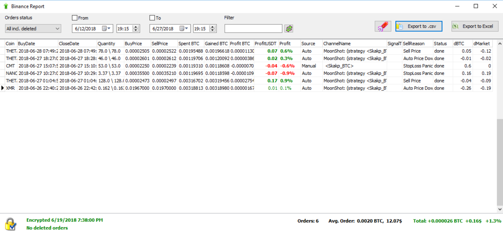503x233 pixels.
Task: Click the 0.00195488 spent BTC cell
Action: [x=191, y=51]
